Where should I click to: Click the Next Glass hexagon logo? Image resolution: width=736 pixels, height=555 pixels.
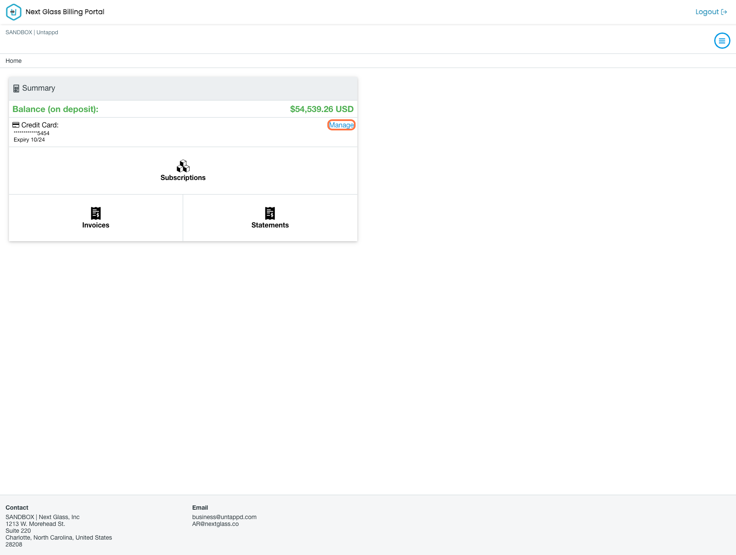pyautogui.click(x=14, y=12)
